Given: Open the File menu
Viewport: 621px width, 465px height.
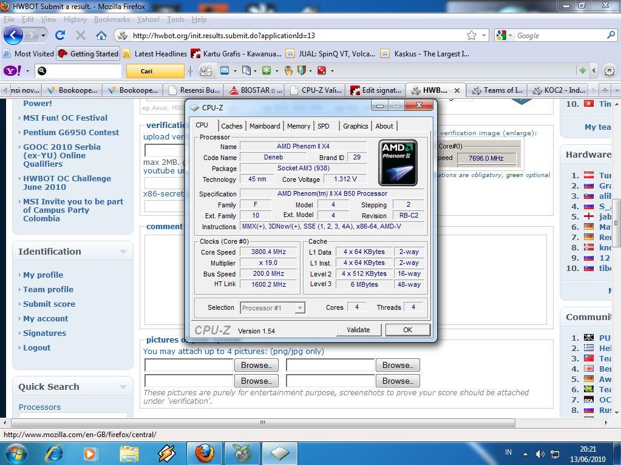Looking at the screenshot, I should click(8, 19).
